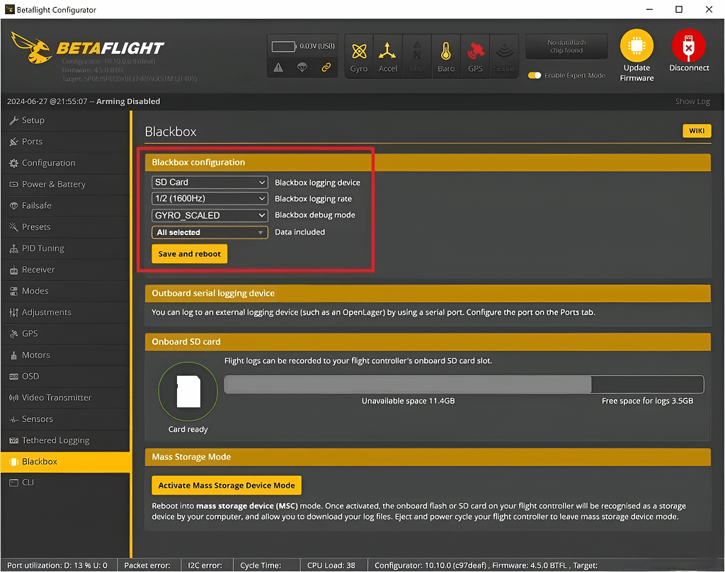Viewport: 725px width, 572px height.
Task: Click the battery voltage icon
Action: coord(284,46)
